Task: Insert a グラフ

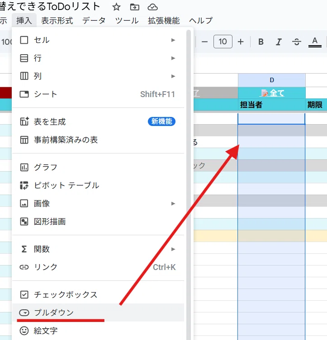Action: 98,168
